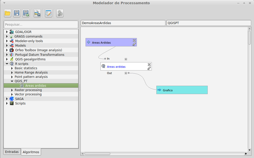Click plus icon on Areas Ardidas input
Image resolution: width=254 pixels, height=158 pixels.
coord(89,42)
